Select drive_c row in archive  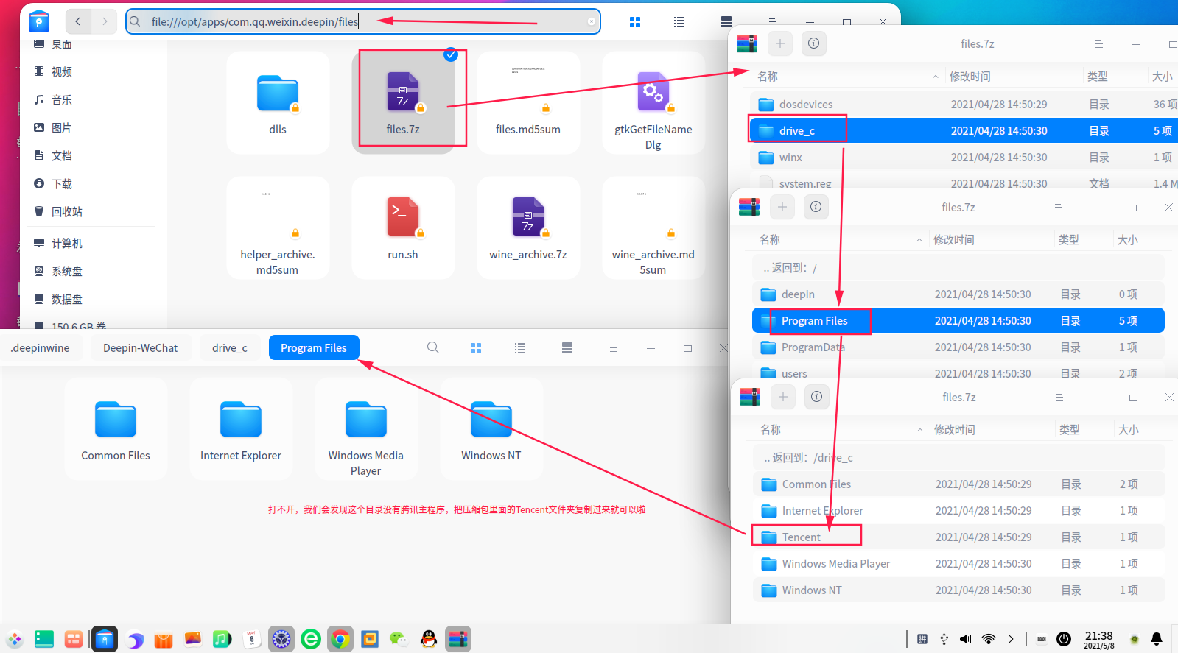(x=964, y=130)
